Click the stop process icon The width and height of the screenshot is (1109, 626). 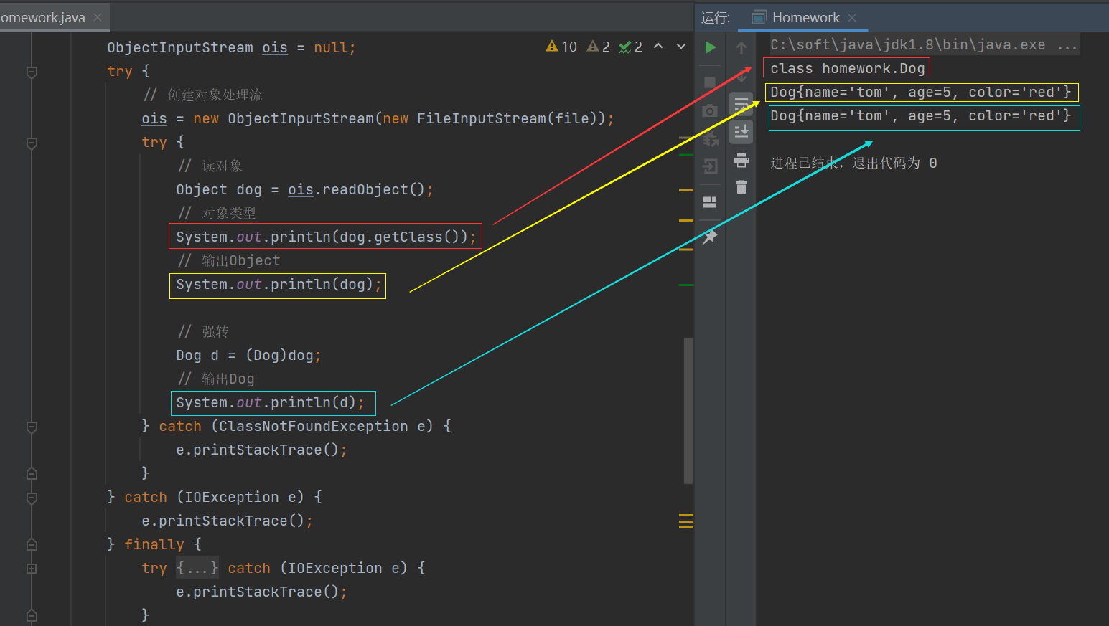pyautogui.click(x=710, y=82)
